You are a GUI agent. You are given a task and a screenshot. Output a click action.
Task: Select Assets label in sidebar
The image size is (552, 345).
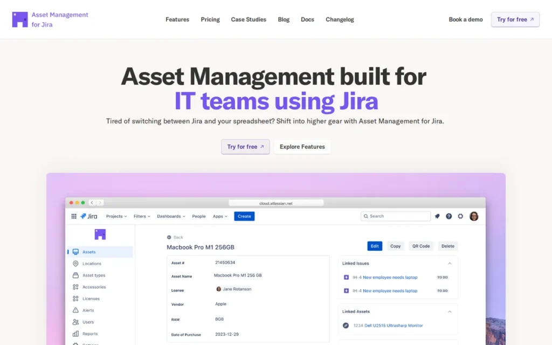point(89,252)
